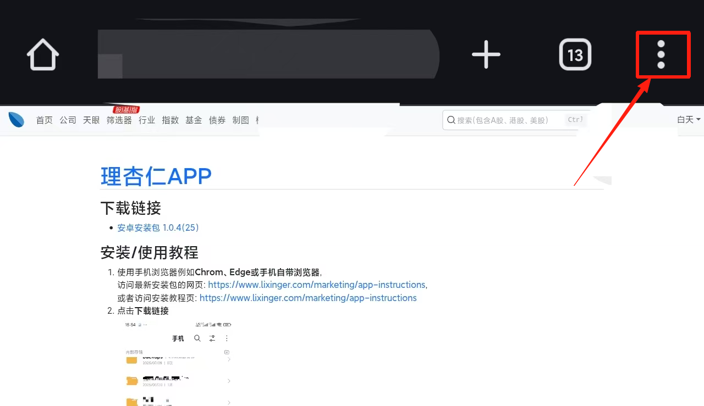The width and height of the screenshot is (704, 406).
Task: Click the new folder icon in phone screenshot
Action: click(227, 352)
